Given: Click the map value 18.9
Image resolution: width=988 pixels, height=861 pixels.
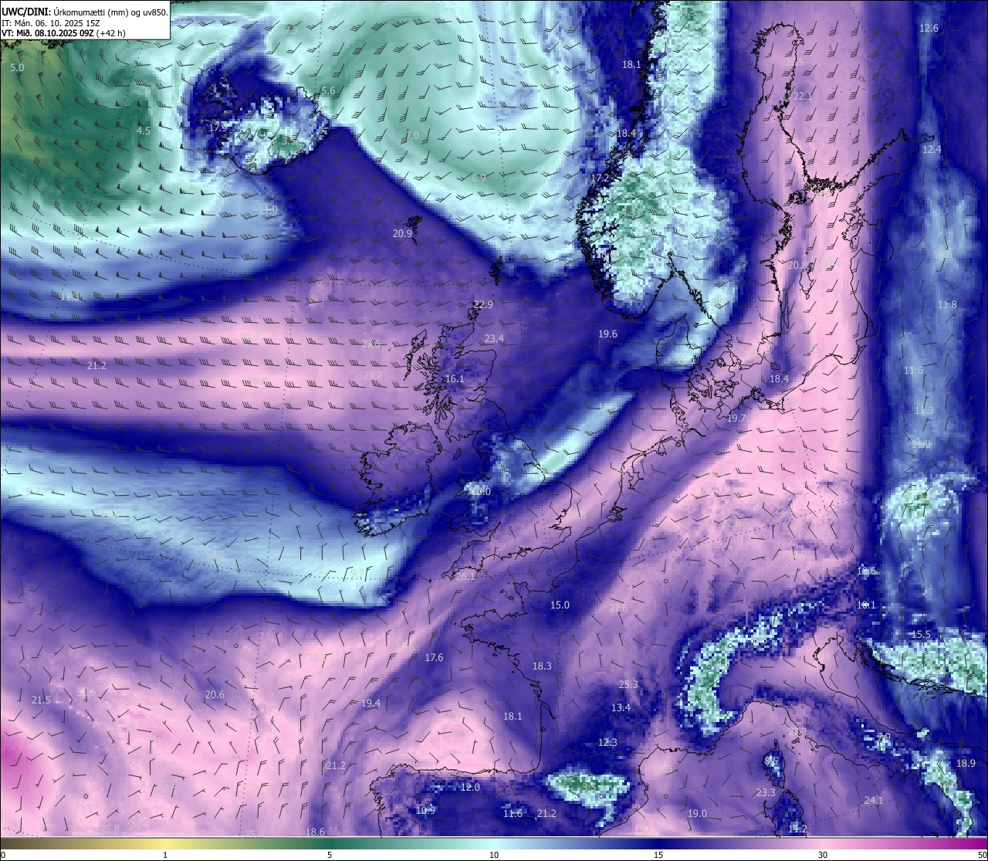Looking at the screenshot, I should coord(966,764).
